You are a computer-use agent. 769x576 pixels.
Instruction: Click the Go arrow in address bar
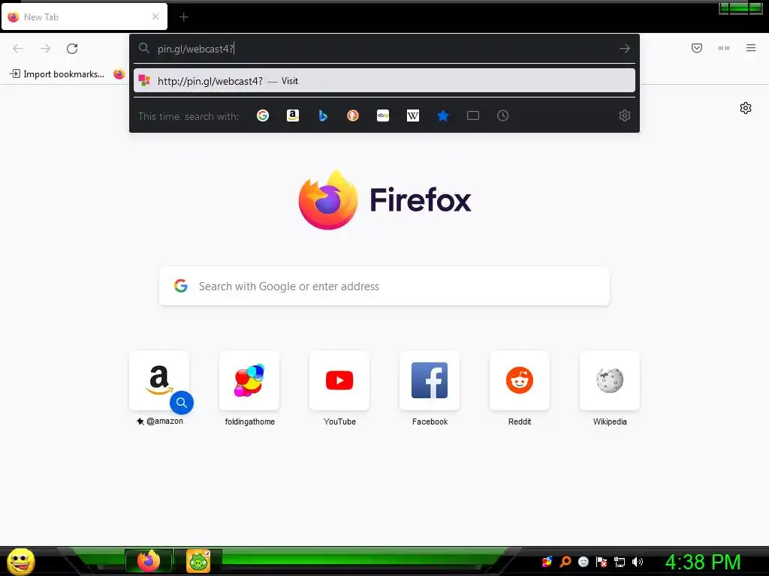(624, 49)
